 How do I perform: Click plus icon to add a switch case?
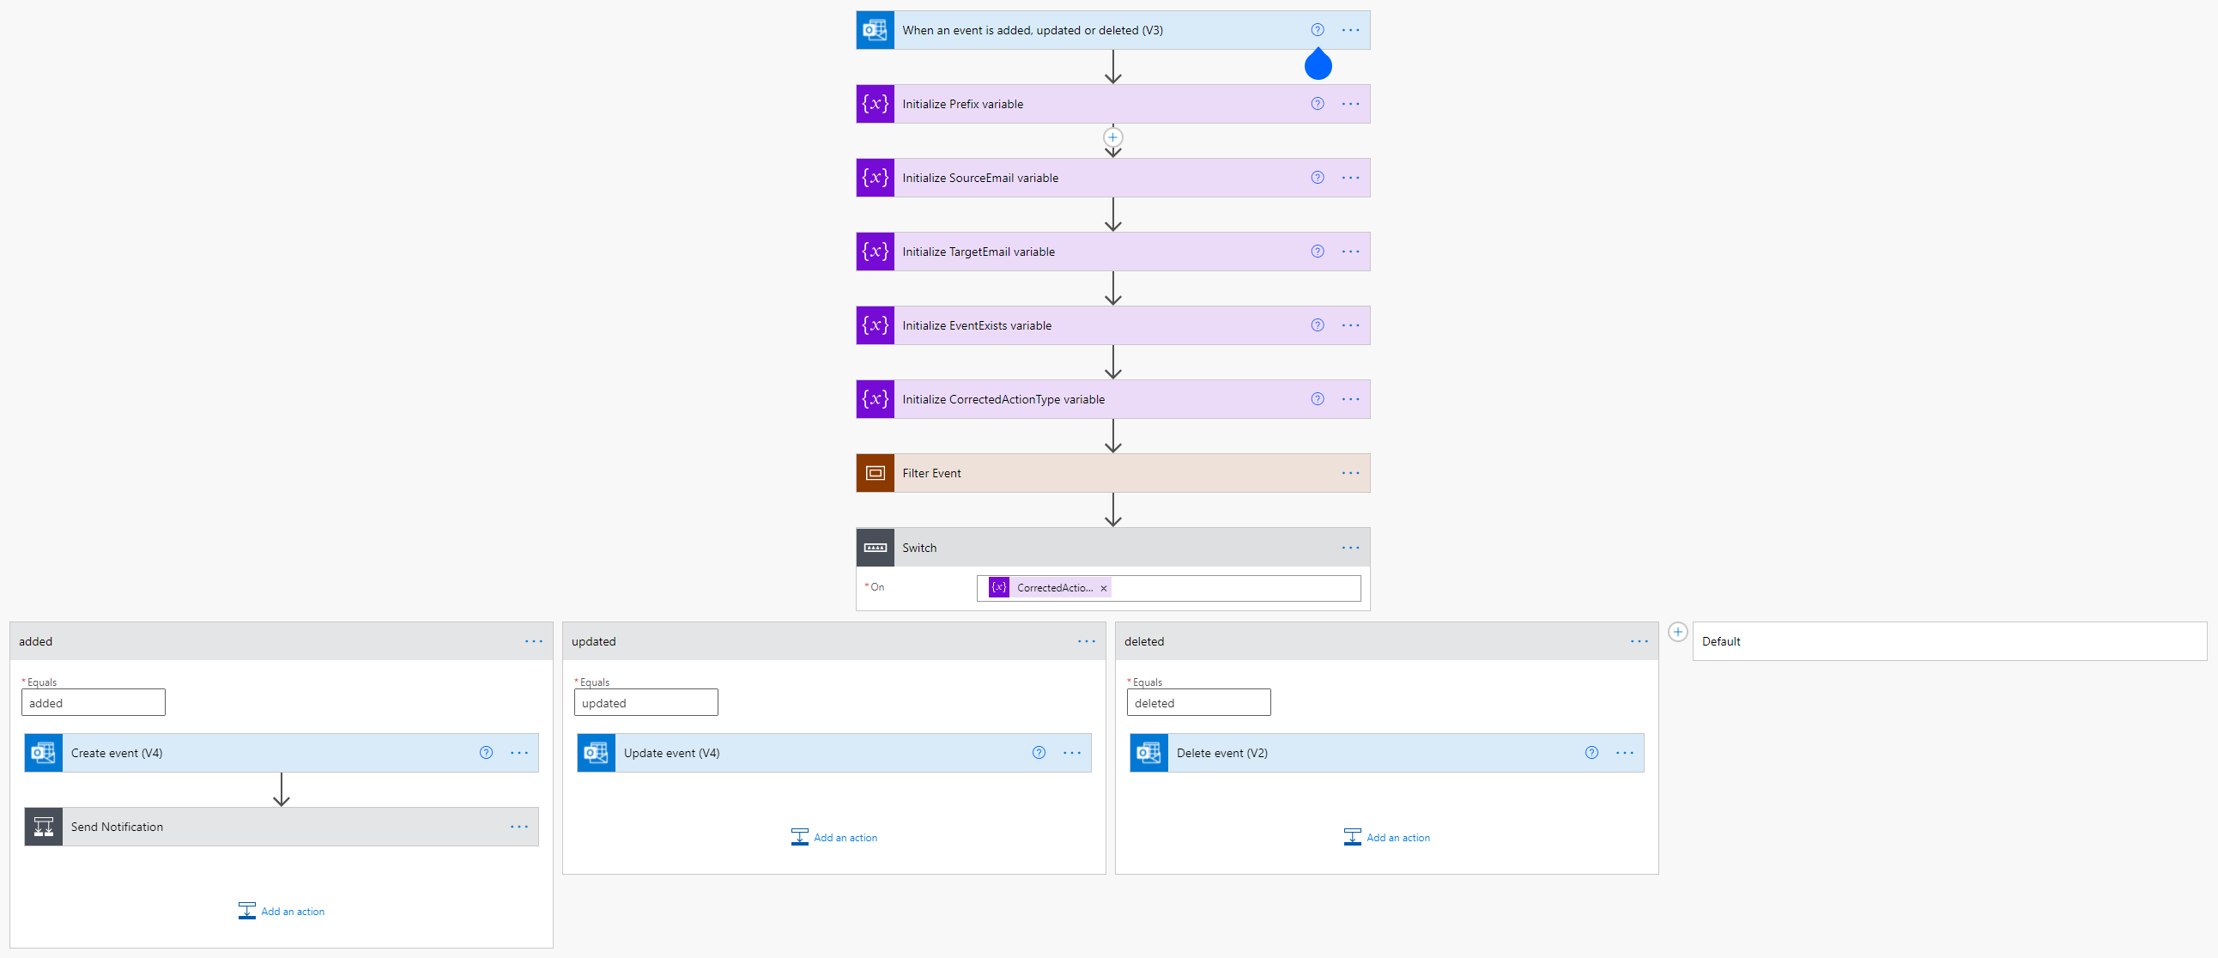tap(1677, 633)
